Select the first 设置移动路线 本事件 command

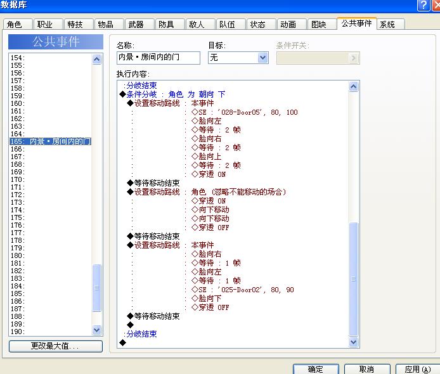point(171,103)
